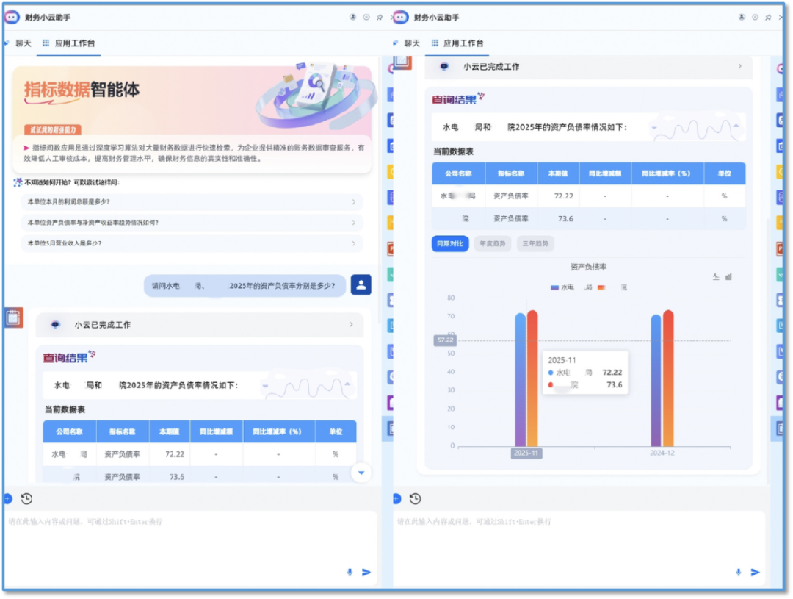This screenshot has width=793, height=599.
Task: Send message with the left window paper-plane icon
Action: coord(366,572)
